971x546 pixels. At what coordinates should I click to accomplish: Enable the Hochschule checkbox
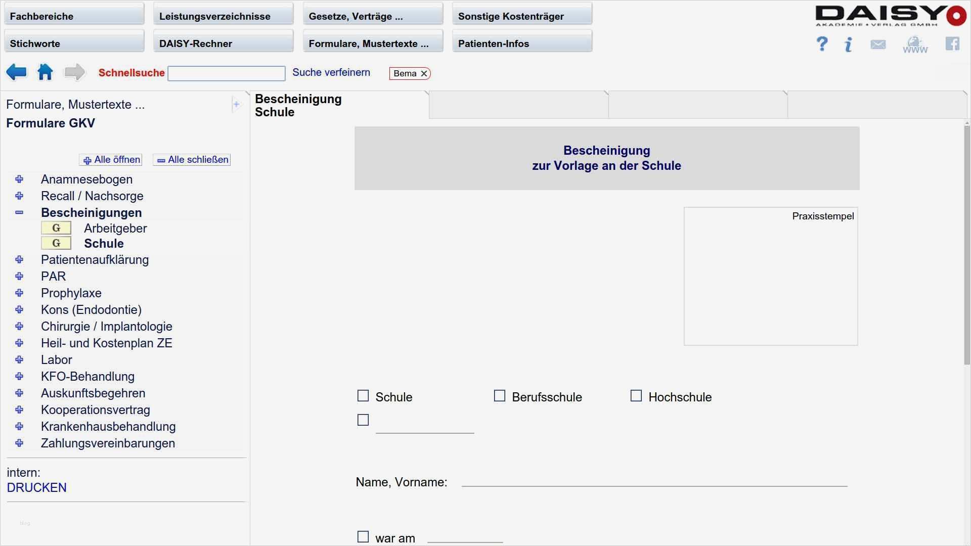(636, 396)
